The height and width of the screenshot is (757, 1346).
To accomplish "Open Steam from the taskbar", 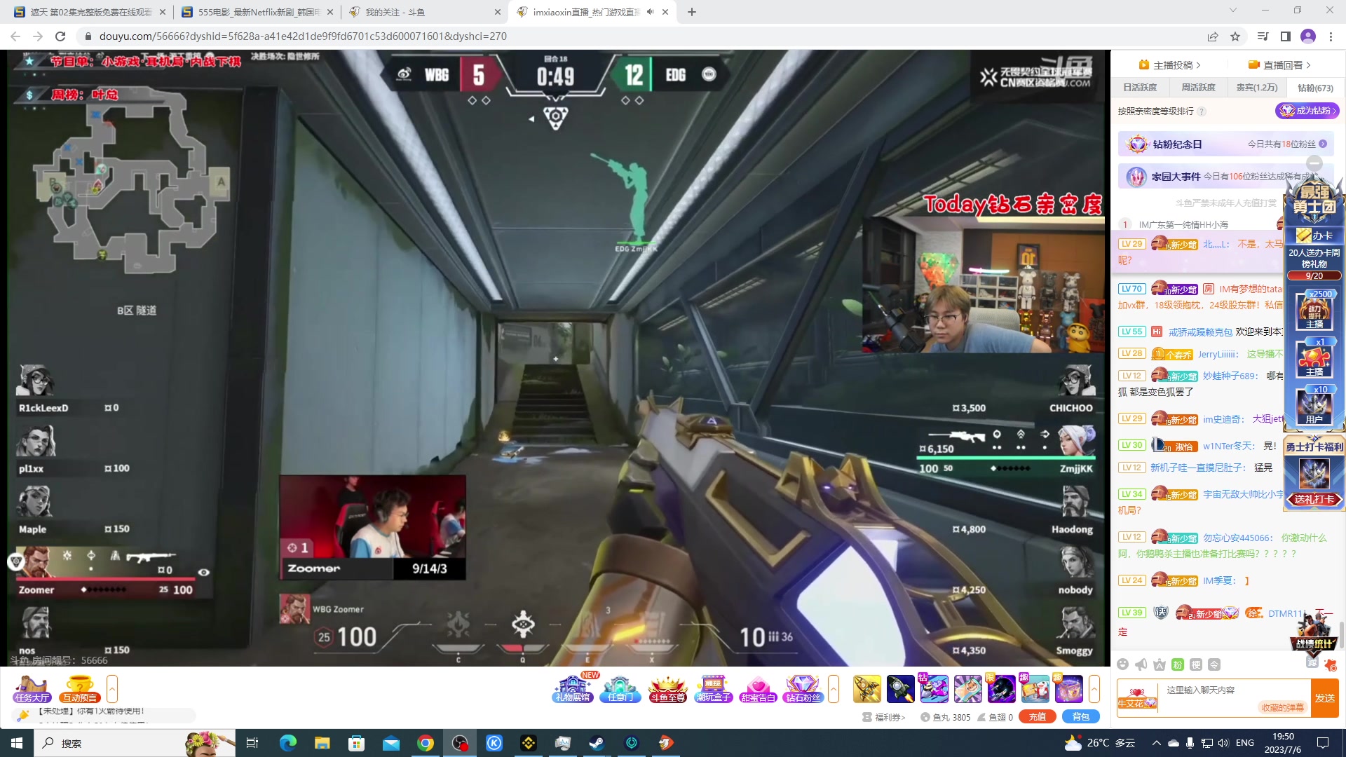I will [x=597, y=743].
